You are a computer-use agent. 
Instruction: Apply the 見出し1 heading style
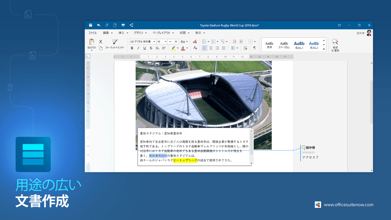(299, 45)
